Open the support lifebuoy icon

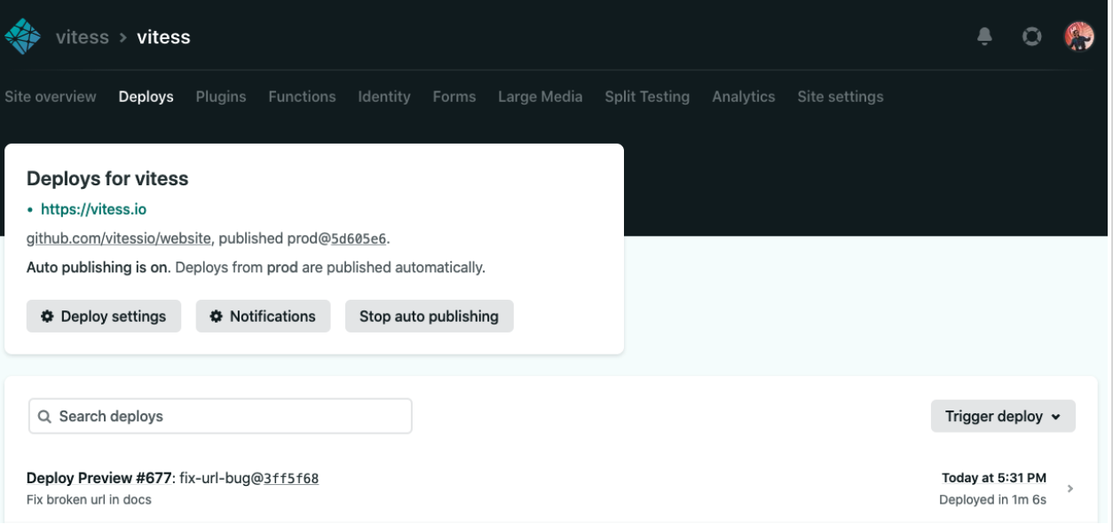(x=1031, y=36)
